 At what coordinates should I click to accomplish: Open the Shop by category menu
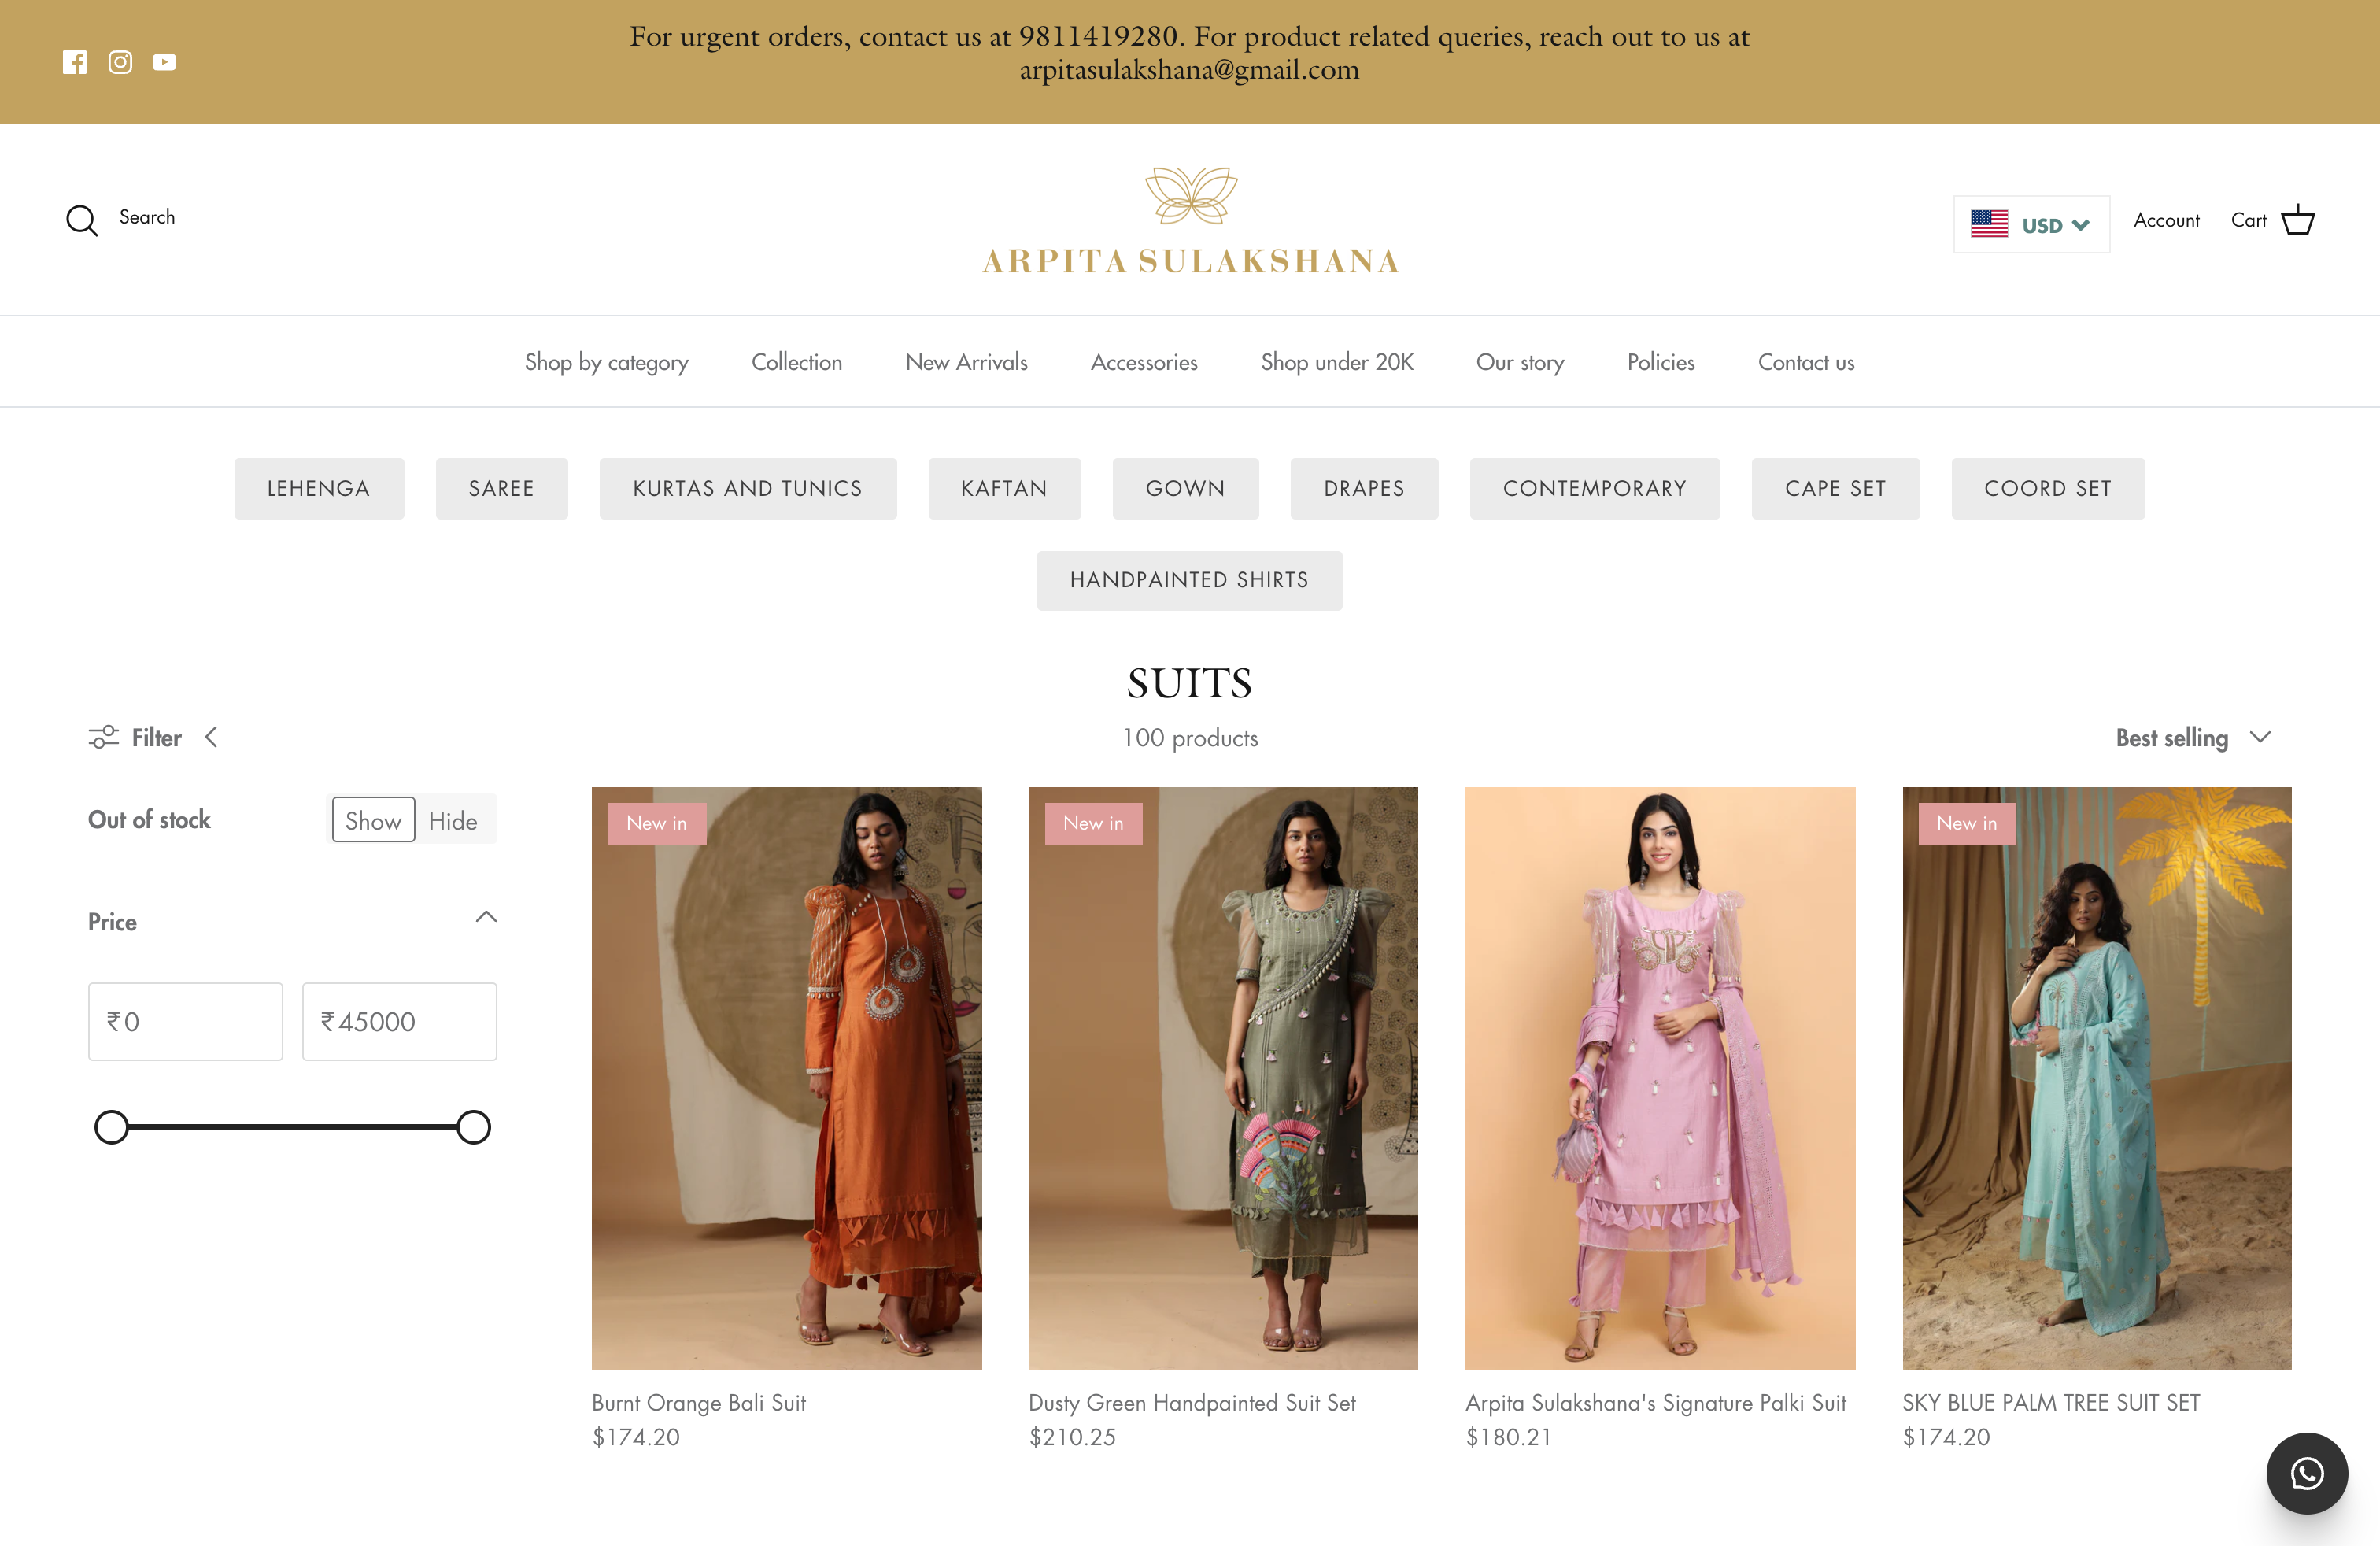(606, 362)
